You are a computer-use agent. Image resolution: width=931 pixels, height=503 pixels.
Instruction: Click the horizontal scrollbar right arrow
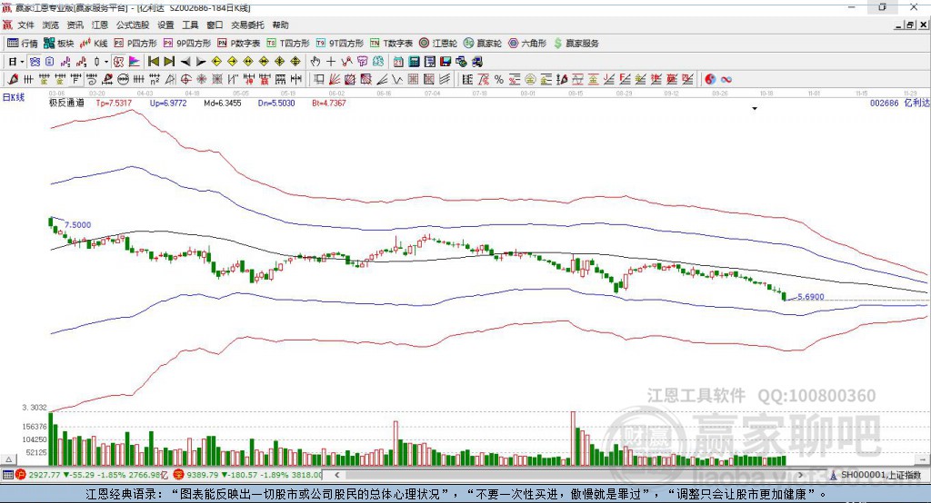coord(800,475)
